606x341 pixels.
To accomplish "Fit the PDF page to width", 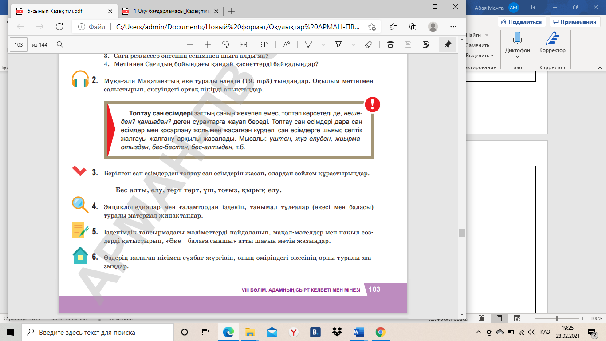I will tap(243, 44).
